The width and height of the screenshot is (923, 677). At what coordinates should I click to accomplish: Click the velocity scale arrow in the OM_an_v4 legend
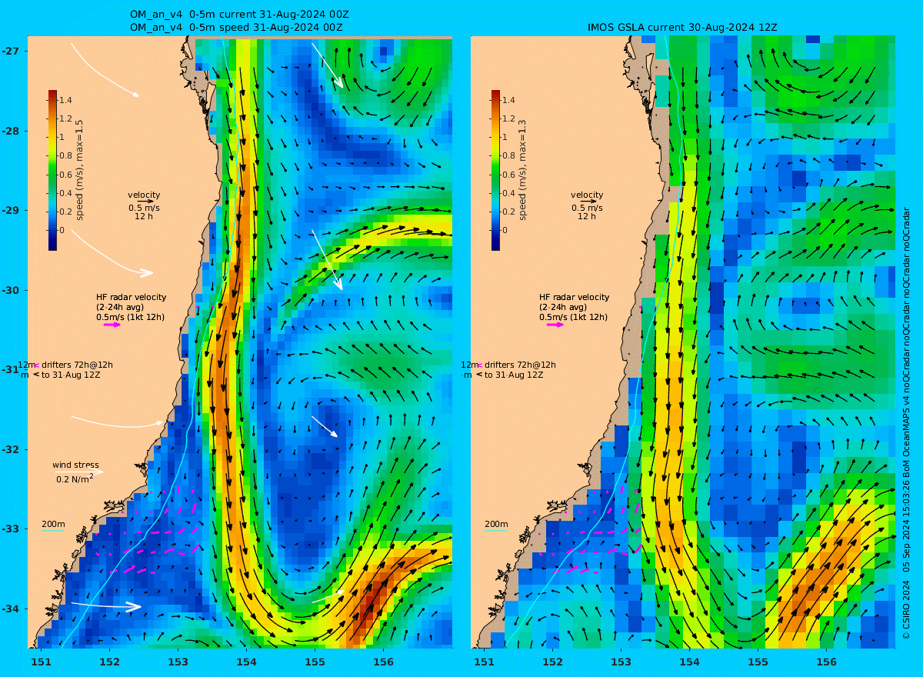pos(145,201)
